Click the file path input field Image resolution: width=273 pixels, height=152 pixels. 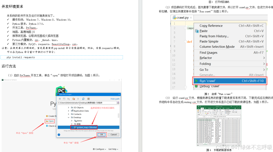[x=87, y=103]
